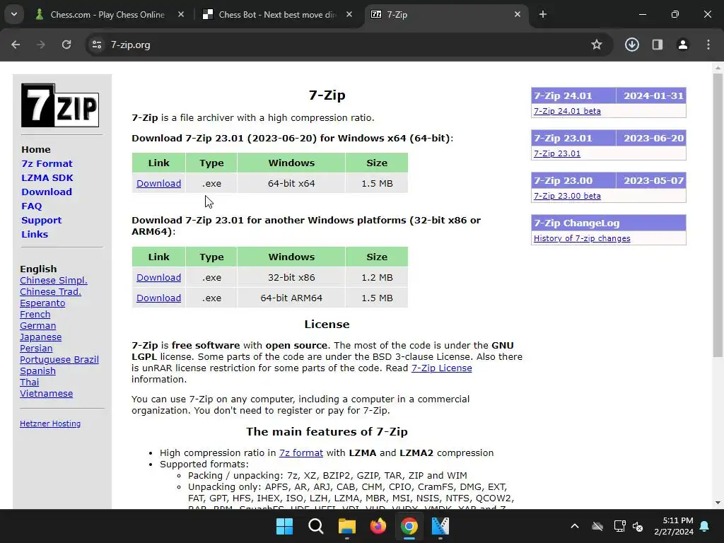This screenshot has height=543, width=724.
Task: Switch language to Japanese
Action: point(40,337)
